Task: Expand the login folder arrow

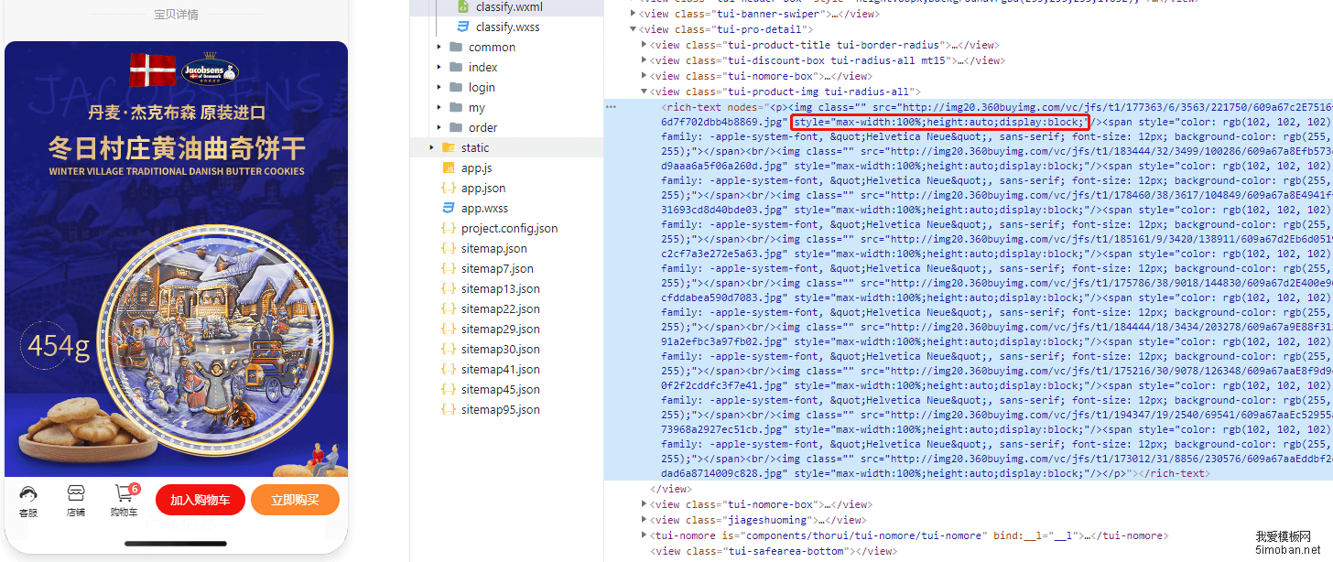Action: pyautogui.click(x=439, y=88)
